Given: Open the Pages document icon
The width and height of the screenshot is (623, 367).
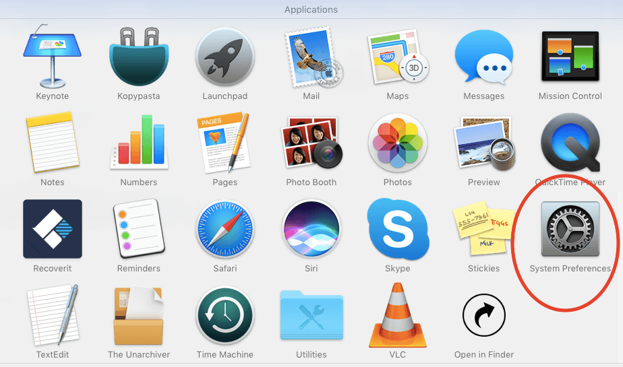Looking at the screenshot, I should coord(225,143).
